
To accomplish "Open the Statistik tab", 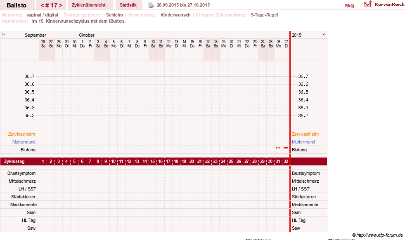I will pos(128,5).
